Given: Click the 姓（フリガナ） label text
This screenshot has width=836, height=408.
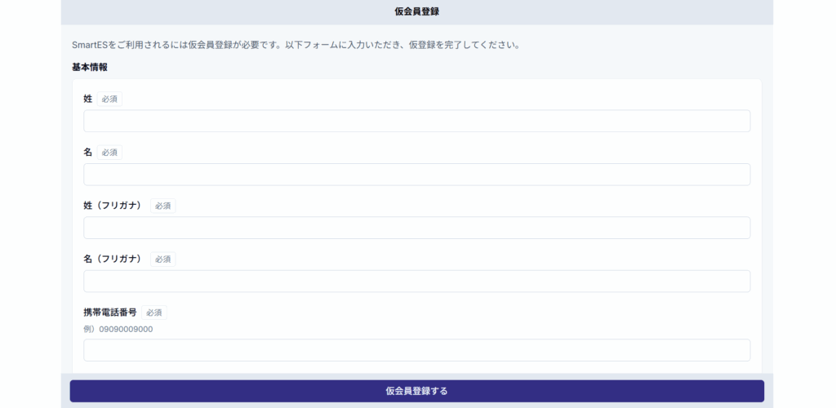Looking at the screenshot, I should pos(113,206).
